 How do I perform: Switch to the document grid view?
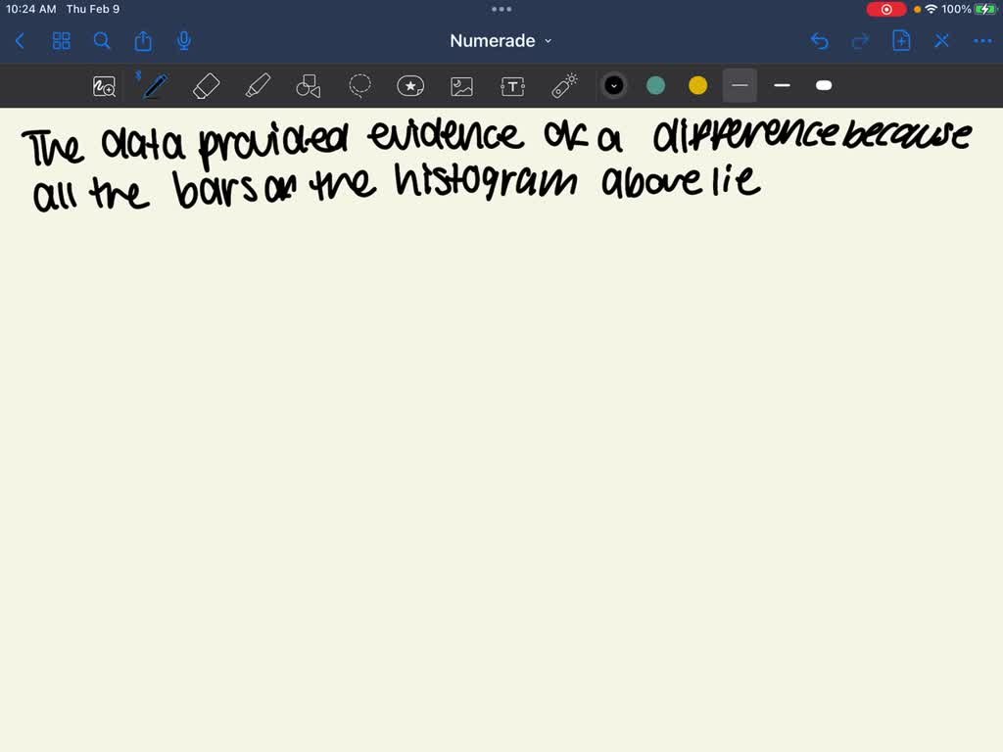point(61,41)
